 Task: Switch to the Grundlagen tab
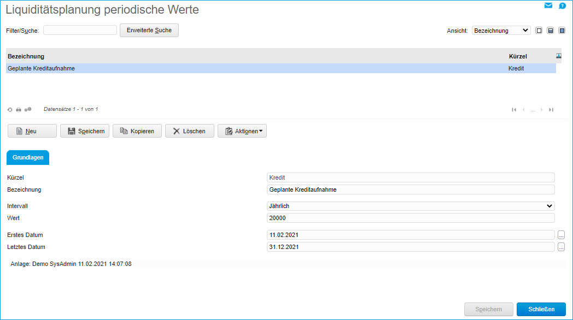point(27,157)
